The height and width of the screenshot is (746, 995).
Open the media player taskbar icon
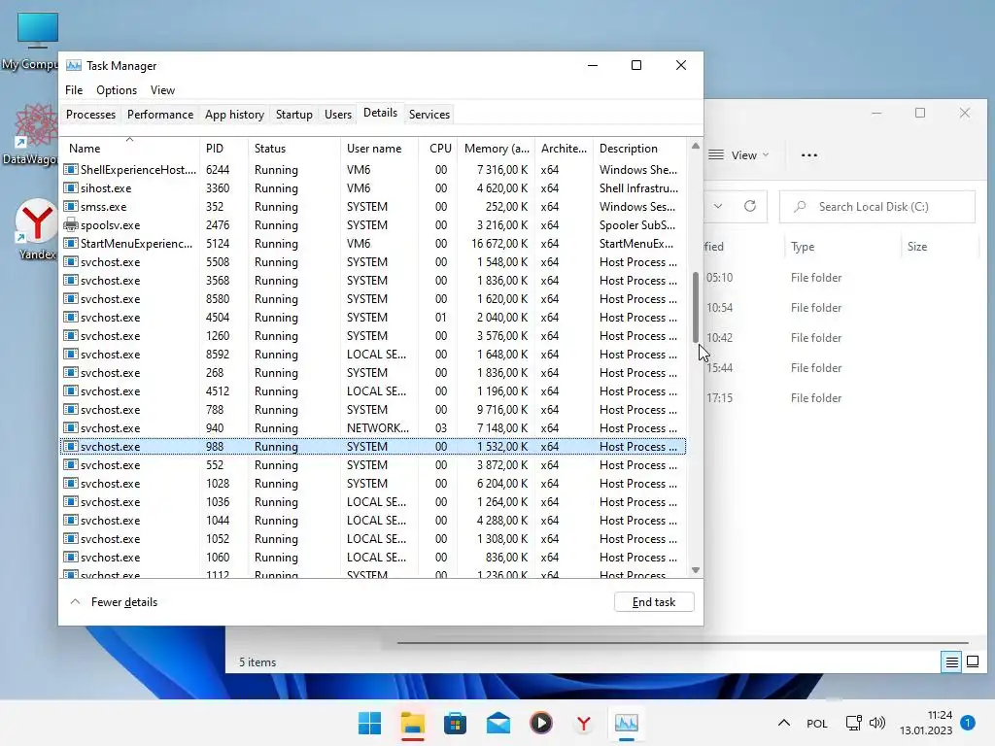(540, 723)
